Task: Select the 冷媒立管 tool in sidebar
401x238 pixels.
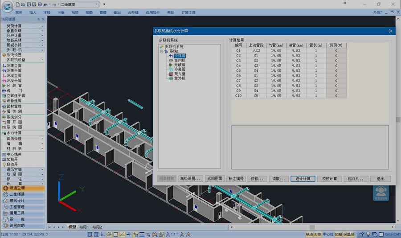Action: [x=14, y=66]
